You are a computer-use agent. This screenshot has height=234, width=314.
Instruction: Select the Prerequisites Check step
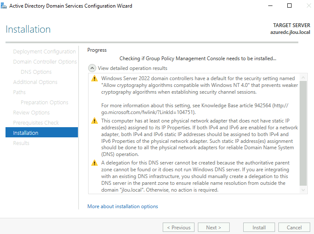(x=36, y=123)
